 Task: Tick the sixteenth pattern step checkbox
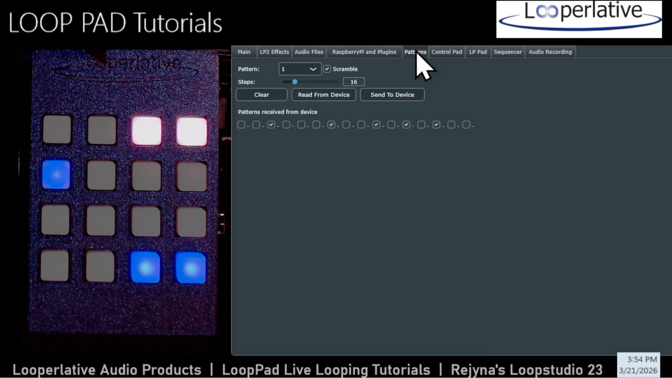(x=466, y=125)
